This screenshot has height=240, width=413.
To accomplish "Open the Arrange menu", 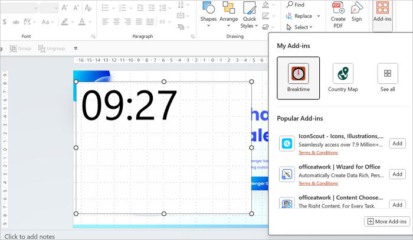I will tap(229, 15).
